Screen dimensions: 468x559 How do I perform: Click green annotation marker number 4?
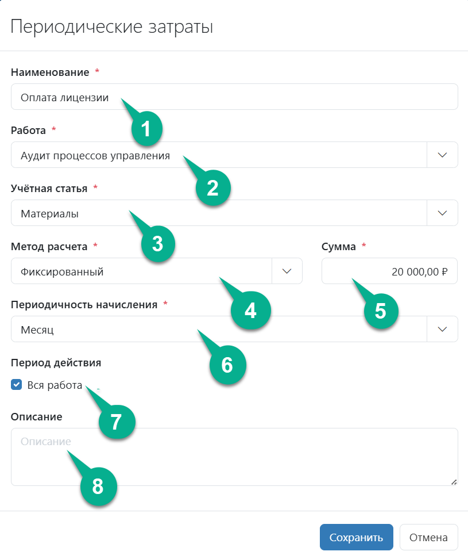[251, 310]
